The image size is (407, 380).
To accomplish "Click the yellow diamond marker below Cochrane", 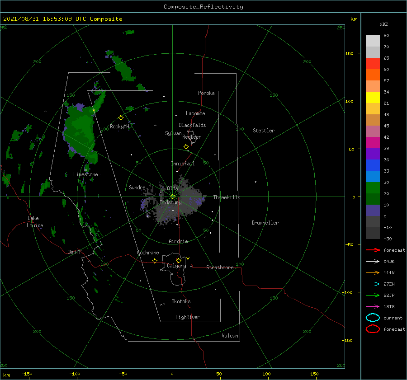I will pyautogui.click(x=155, y=261).
